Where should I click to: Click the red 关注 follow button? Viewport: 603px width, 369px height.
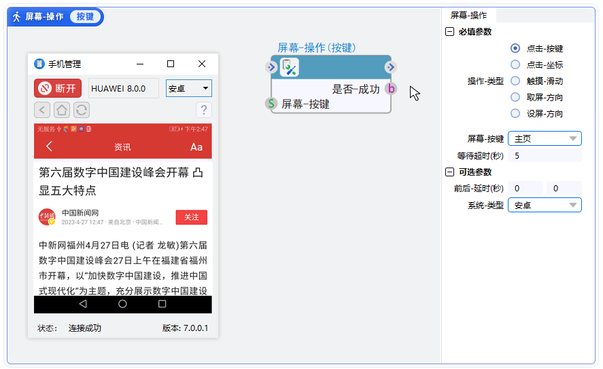[x=191, y=217]
